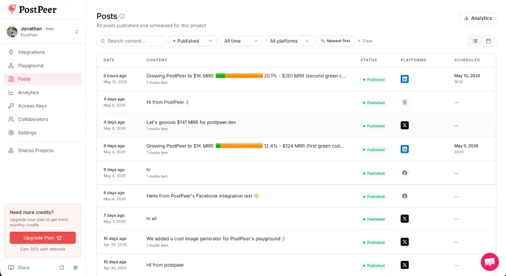
Task: Open Analytics in the sidebar
Action: (43, 92)
